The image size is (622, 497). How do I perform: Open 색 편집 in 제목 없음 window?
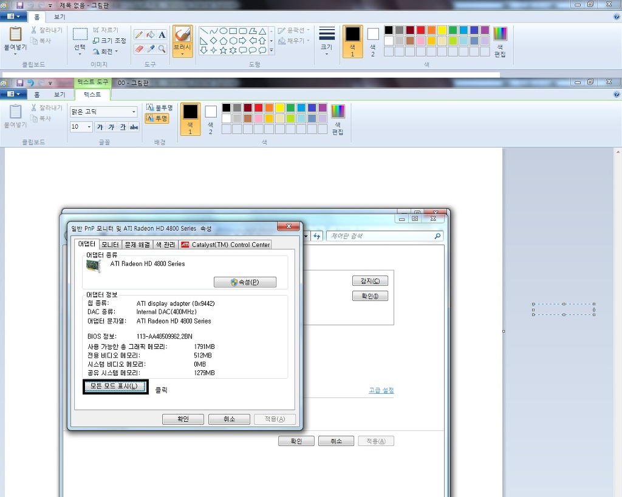501,41
